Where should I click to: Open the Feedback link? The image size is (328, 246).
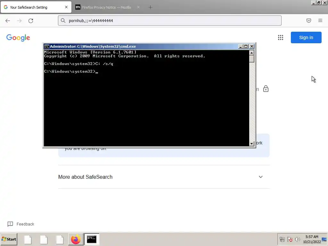[x=25, y=224]
